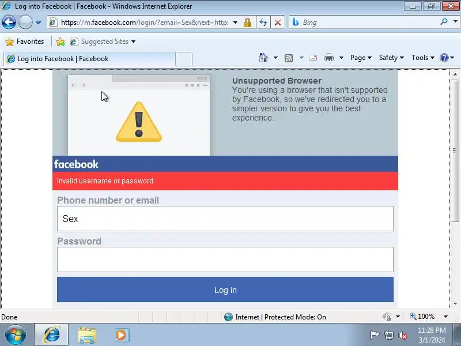
Task: Open Suggested Sites dropdown
Action: pyautogui.click(x=103, y=42)
